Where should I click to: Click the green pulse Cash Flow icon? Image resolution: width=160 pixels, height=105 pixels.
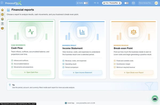pyautogui.click(x=31, y=32)
